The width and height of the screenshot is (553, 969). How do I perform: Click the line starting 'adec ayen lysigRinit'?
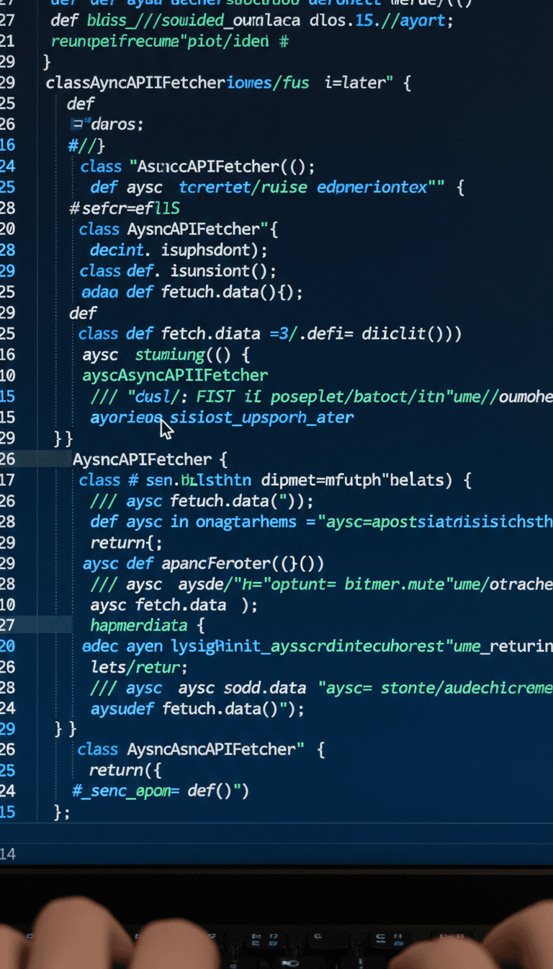coord(318,646)
